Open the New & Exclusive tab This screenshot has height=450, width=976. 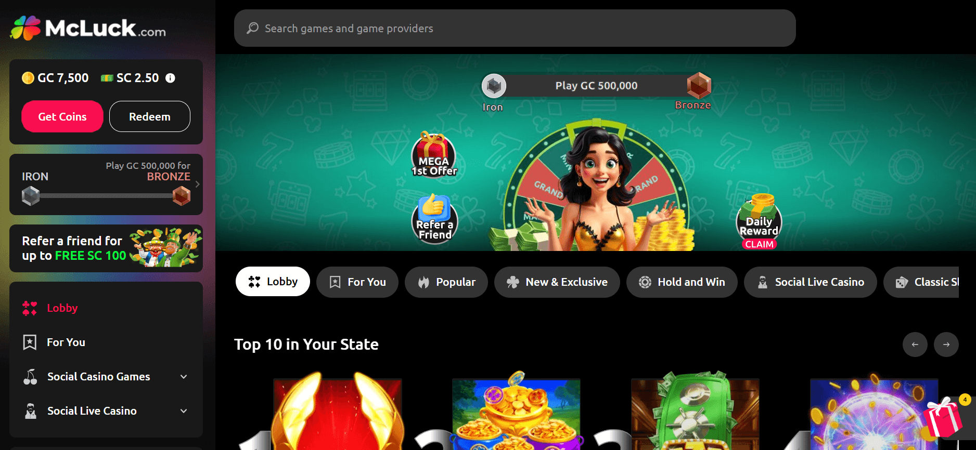pos(557,282)
